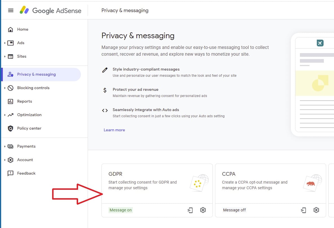Click the GDPR card illustration

click(x=199, y=183)
